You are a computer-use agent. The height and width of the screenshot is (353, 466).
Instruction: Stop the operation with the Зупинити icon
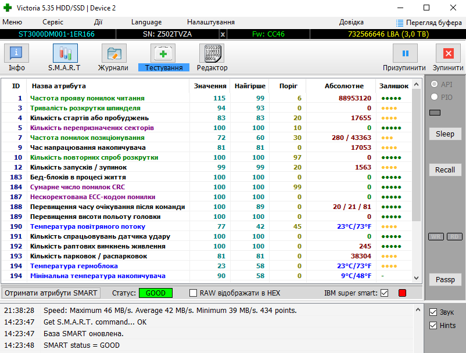coord(448,54)
